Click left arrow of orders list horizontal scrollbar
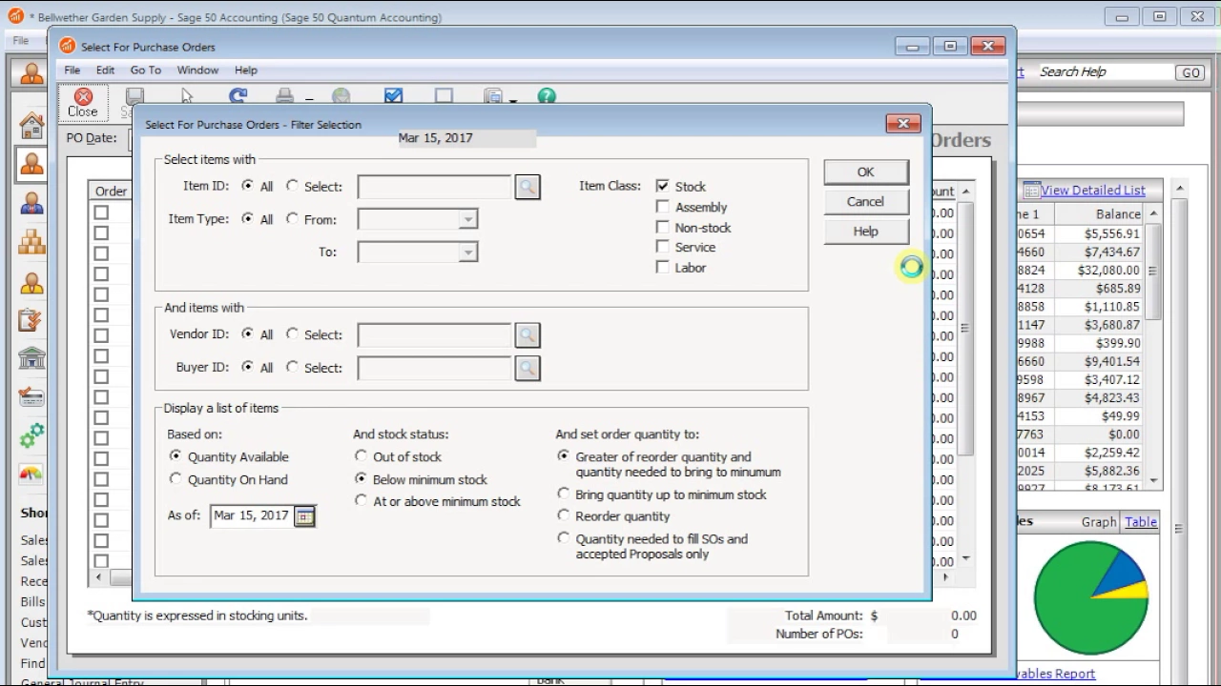The image size is (1221, 686). (98, 577)
